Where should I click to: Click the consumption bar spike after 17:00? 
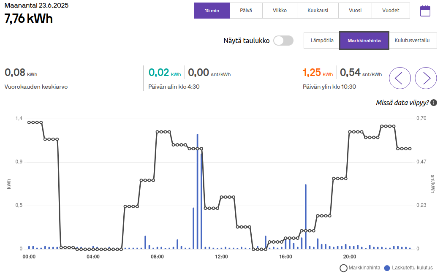click(x=305, y=216)
